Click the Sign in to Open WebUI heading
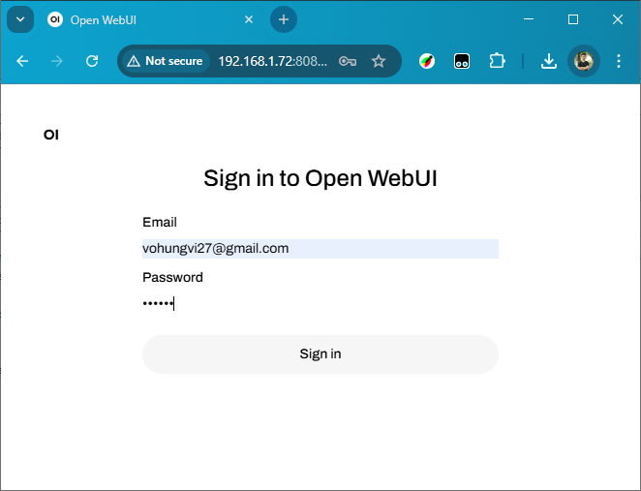Image resolution: width=641 pixels, height=491 pixels. [x=320, y=178]
